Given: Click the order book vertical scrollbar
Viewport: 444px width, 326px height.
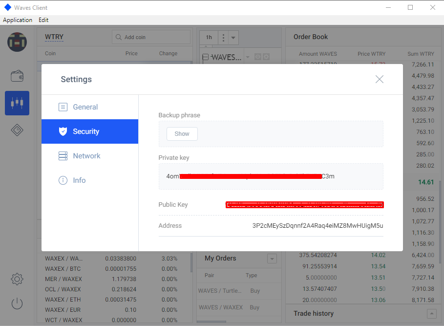Looking at the screenshot, I should [x=440, y=222].
